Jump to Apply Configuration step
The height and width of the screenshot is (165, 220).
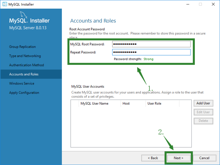point(24,93)
